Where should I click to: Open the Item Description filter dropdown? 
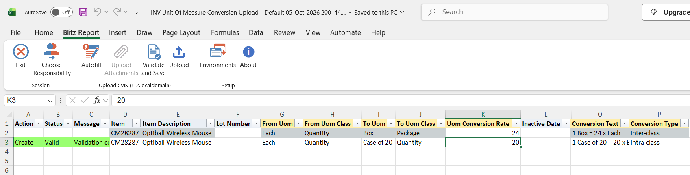point(210,123)
